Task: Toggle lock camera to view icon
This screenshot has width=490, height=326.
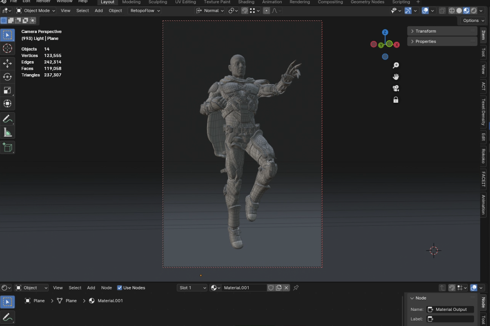Action: pos(395,100)
